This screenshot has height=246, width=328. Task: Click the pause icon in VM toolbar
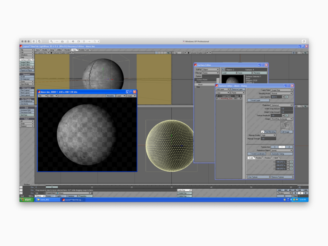(34, 41)
